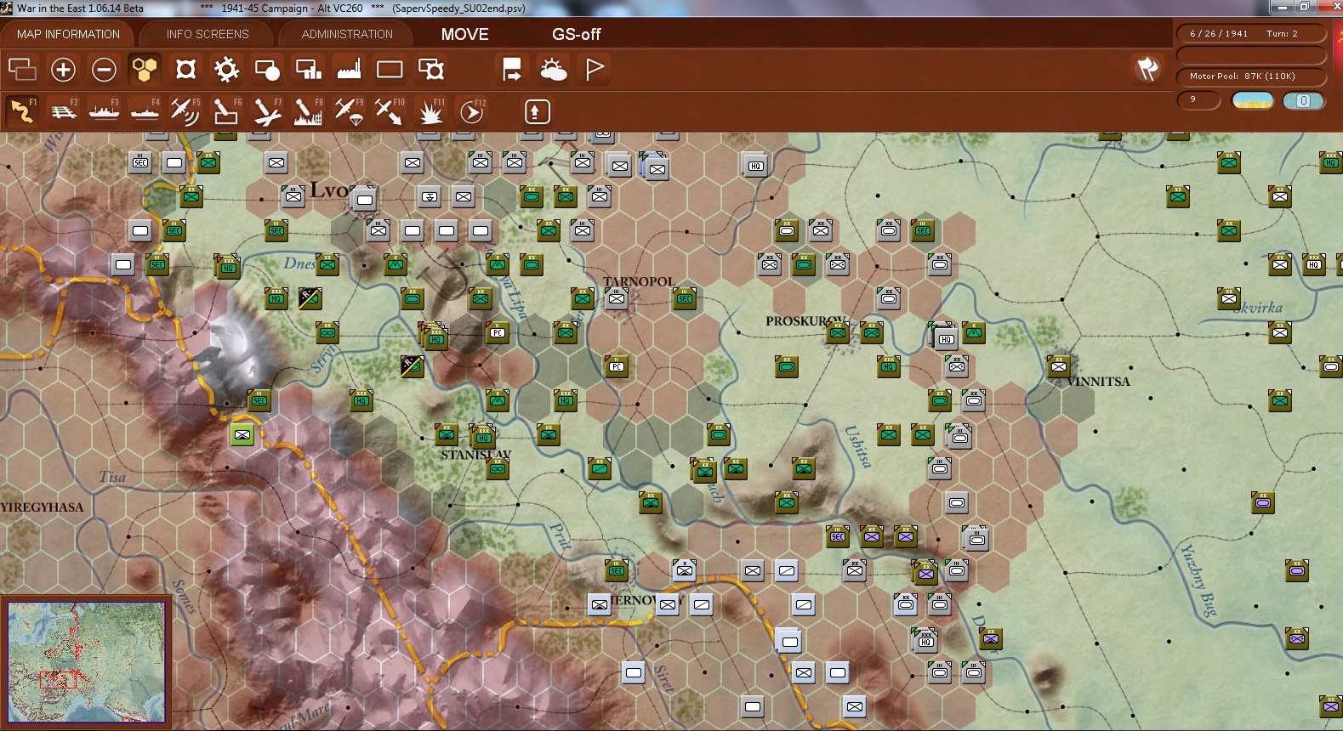Image resolution: width=1343 pixels, height=731 pixels.
Task: Click the outlined pennant flag icon
Action: (595, 70)
